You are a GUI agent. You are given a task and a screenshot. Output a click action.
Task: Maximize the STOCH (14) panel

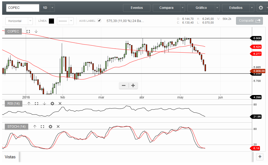point(42,127)
